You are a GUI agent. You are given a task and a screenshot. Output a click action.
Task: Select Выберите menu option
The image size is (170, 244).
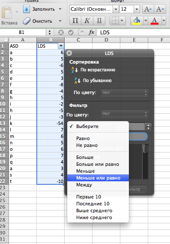click(98, 126)
